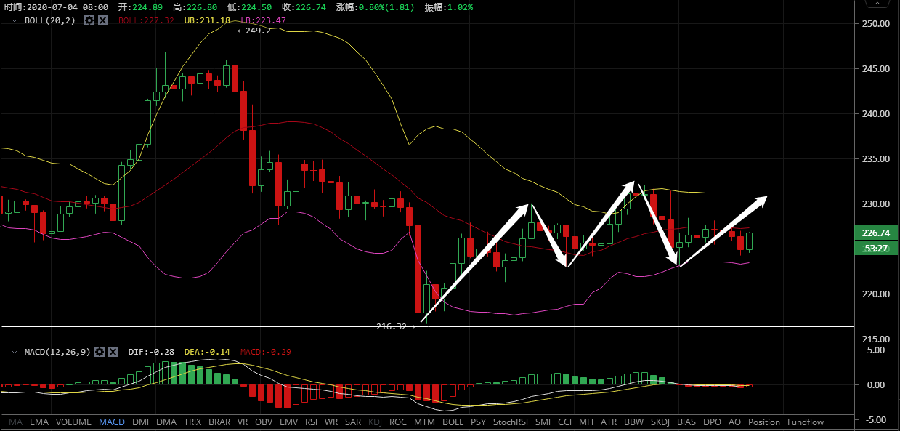Image resolution: width=900 pixels, height=431 pixels.
Task: Collapse the BOLL indicator legend chevron
Action: [x=14, y=20]
